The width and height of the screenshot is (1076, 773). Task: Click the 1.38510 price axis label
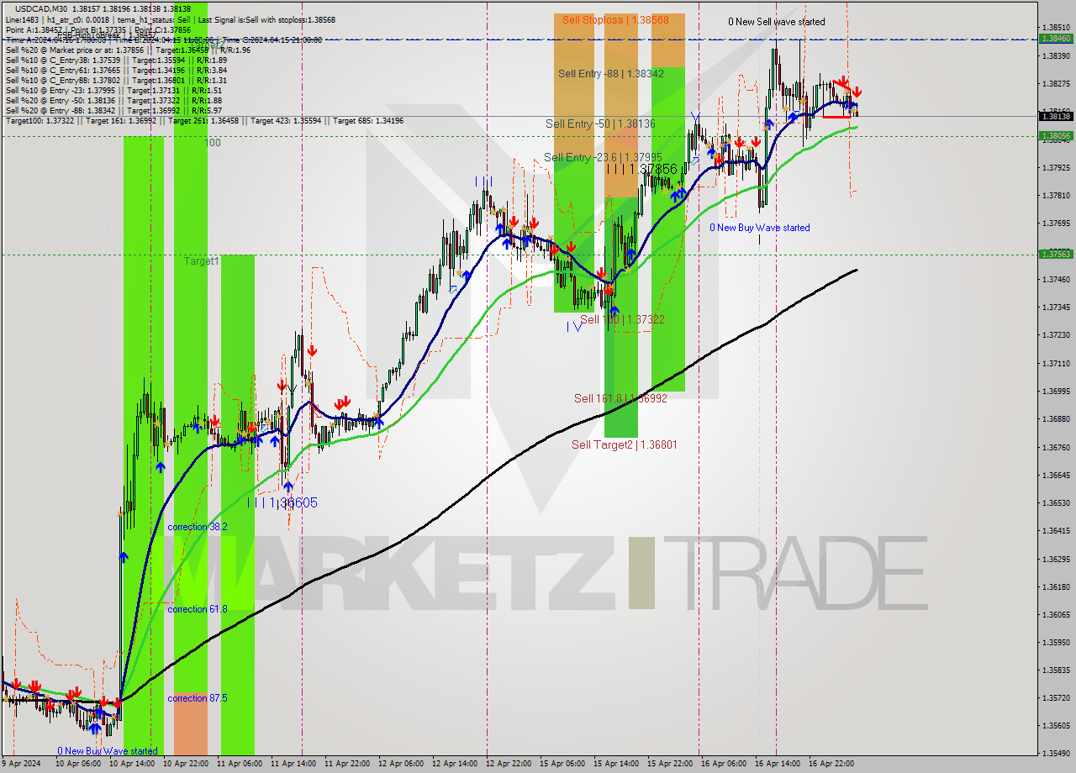[1055, 28]
